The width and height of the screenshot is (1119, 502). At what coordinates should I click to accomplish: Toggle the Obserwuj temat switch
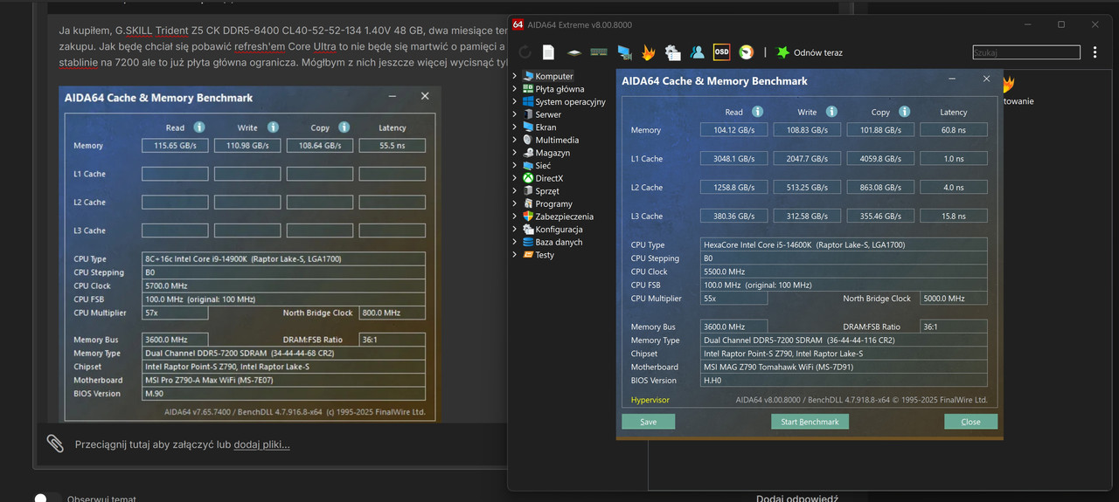coord(48,499)
